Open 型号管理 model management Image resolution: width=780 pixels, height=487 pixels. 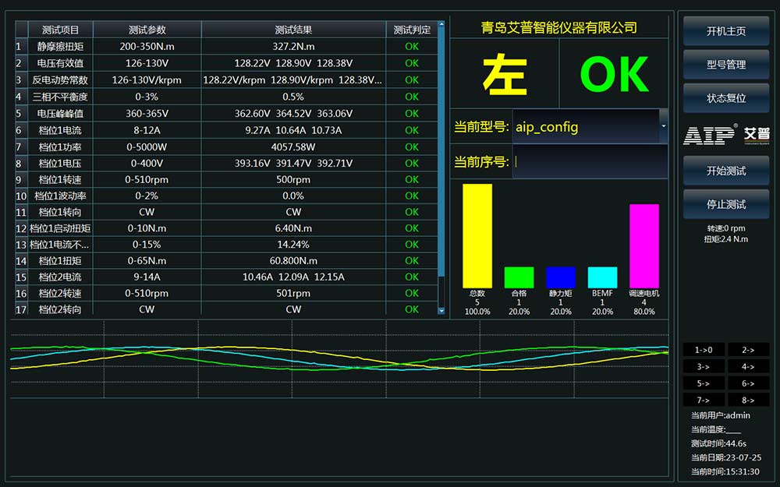pyautogui.click(x=725, y=65)
